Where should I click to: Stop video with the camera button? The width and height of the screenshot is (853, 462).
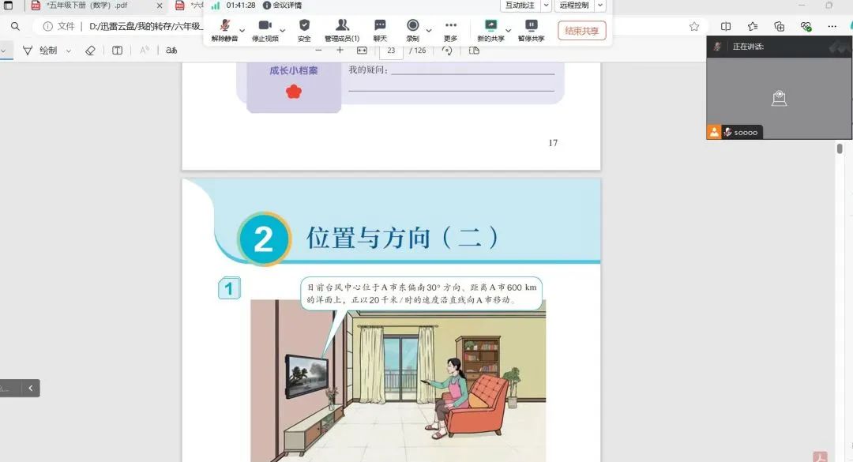[265, 29]
